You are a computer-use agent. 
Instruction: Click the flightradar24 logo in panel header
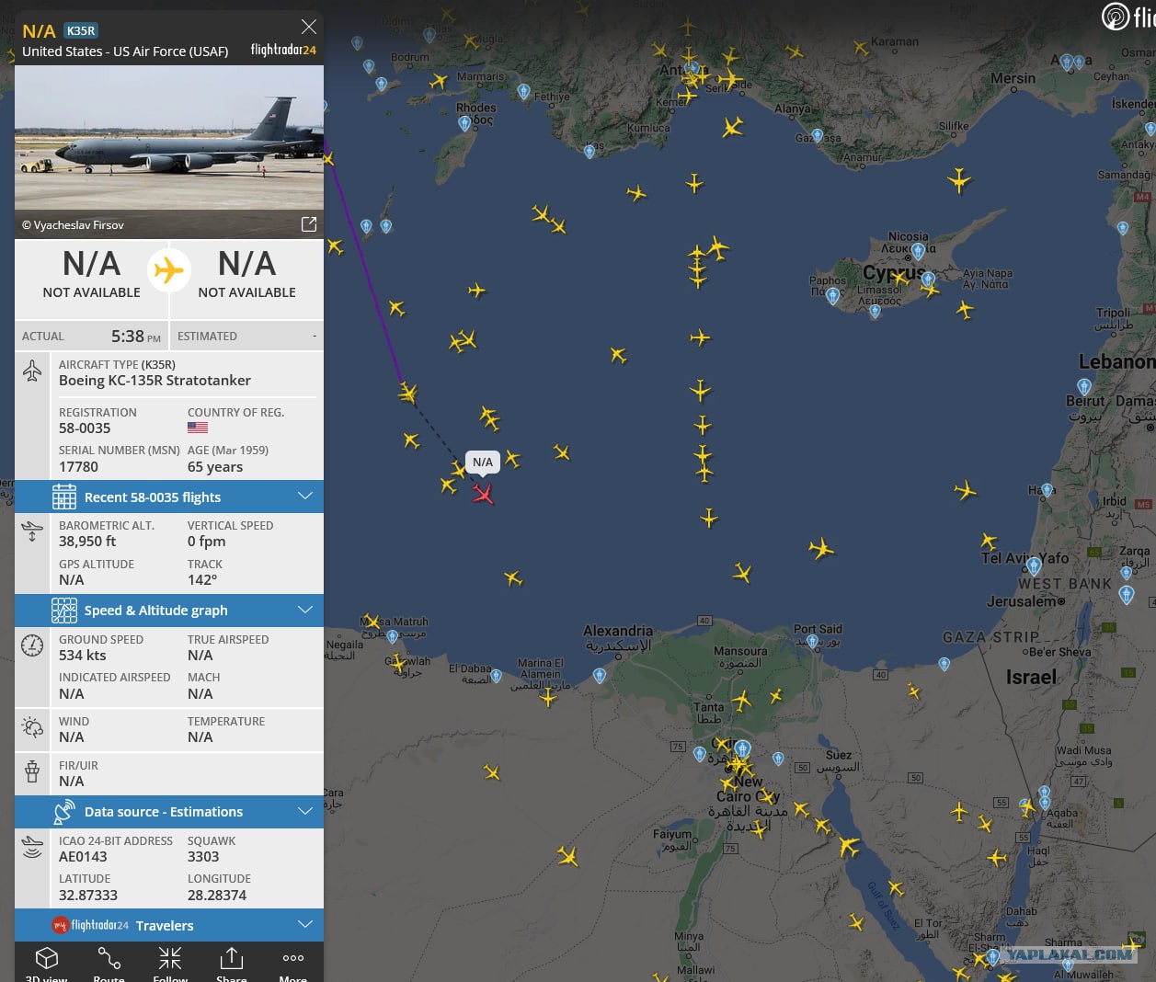tap(283, 50)
